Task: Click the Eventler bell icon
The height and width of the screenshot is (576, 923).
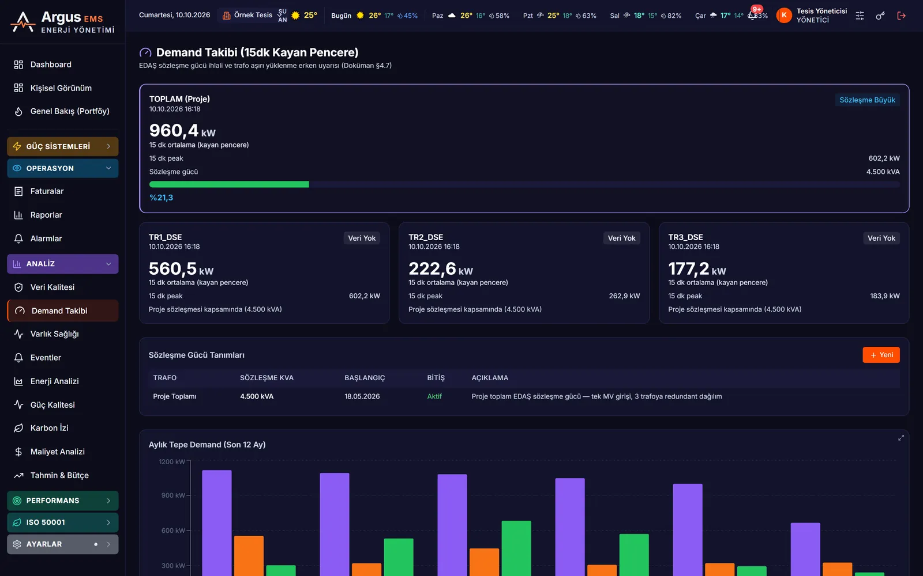Action: 18,358
